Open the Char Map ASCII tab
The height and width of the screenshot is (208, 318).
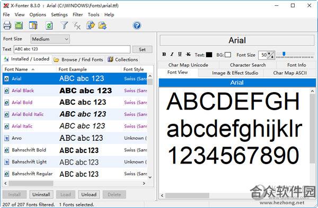(x=290, y=73)
